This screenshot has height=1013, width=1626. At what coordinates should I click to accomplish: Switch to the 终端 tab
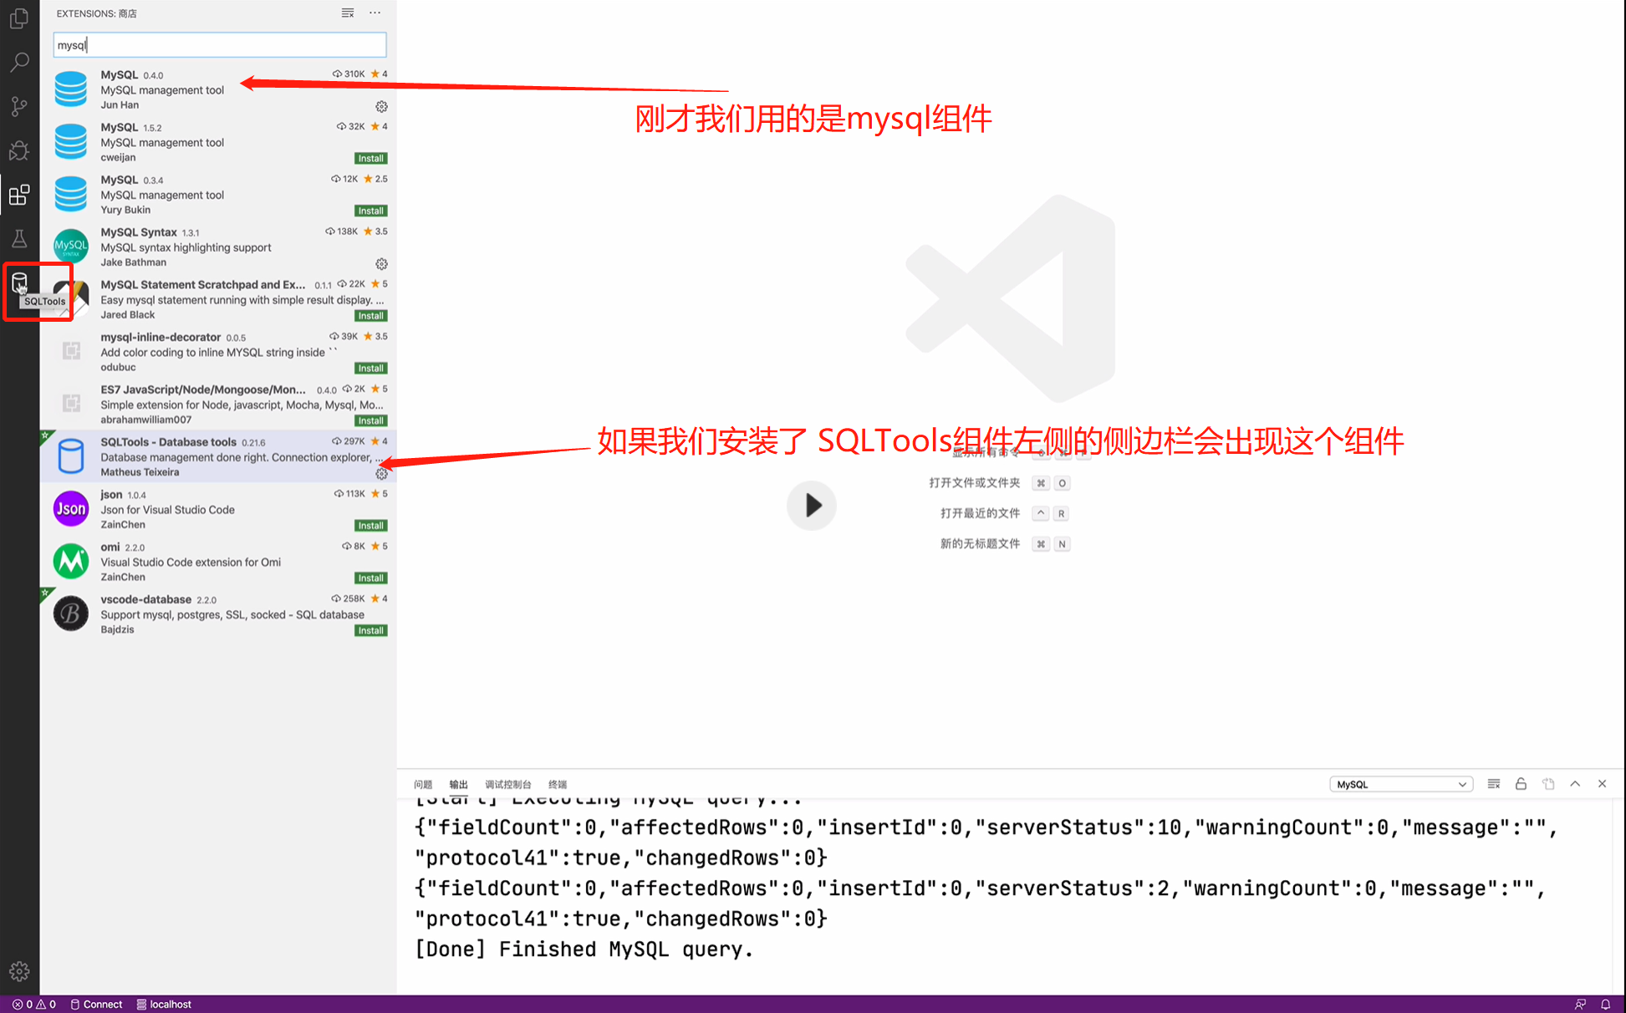(x=558, y=784)
